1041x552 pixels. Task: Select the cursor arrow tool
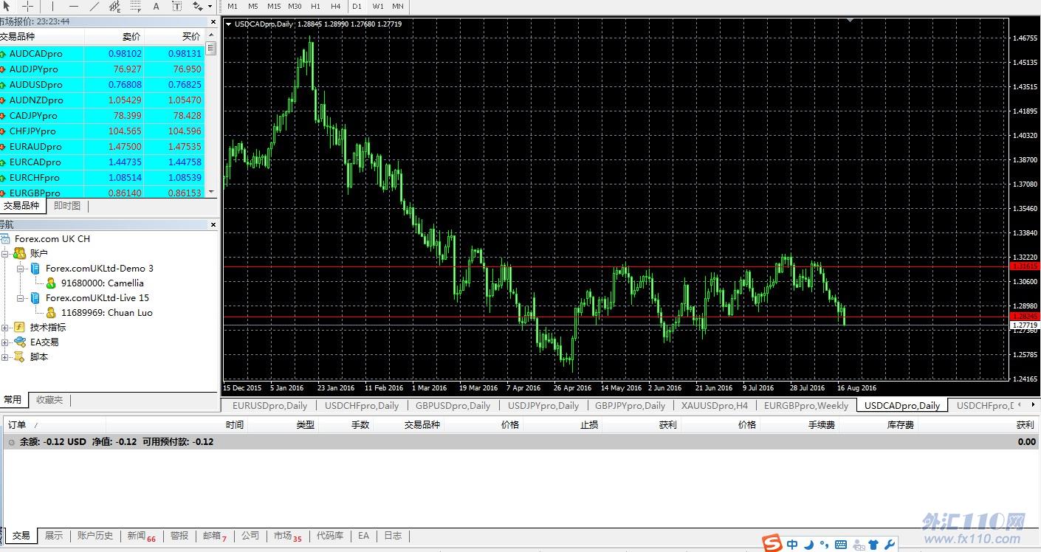pos(7,6)
